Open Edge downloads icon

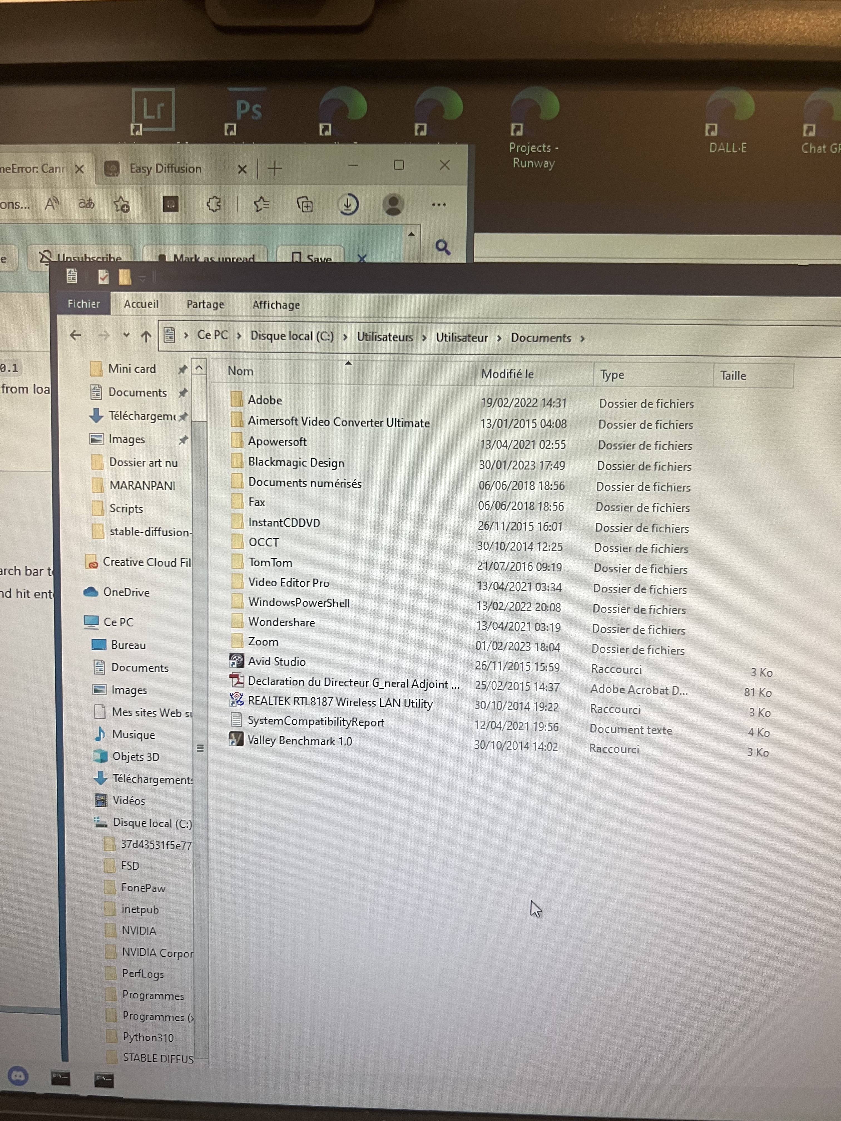point(348,205)
